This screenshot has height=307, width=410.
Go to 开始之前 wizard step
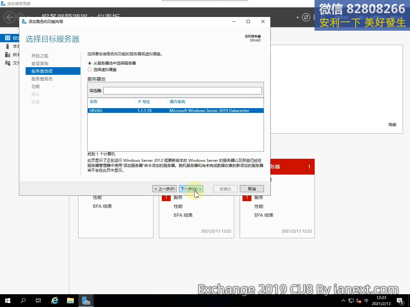click(40, 56)
